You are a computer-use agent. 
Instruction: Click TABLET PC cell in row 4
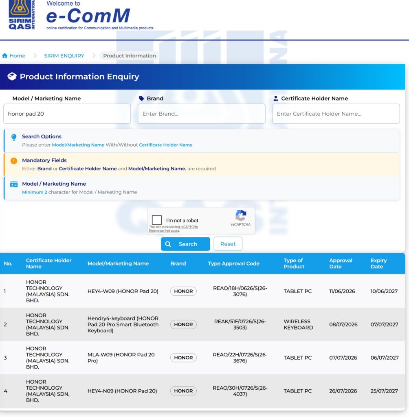click(x=297, y=391)
